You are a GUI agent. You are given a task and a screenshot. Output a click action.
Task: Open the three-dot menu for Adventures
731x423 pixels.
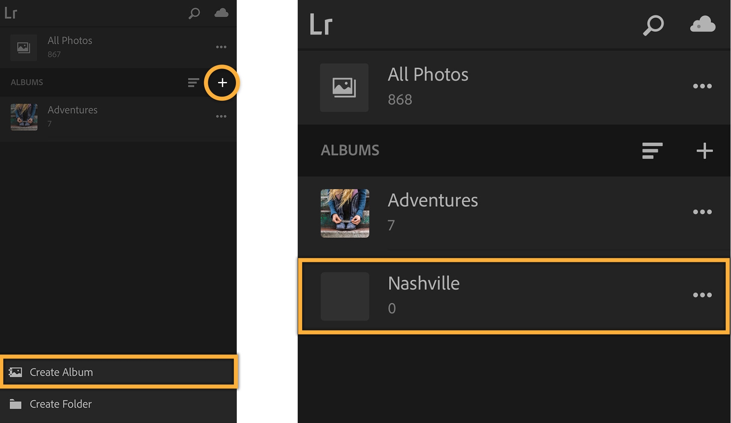[703, 211]
